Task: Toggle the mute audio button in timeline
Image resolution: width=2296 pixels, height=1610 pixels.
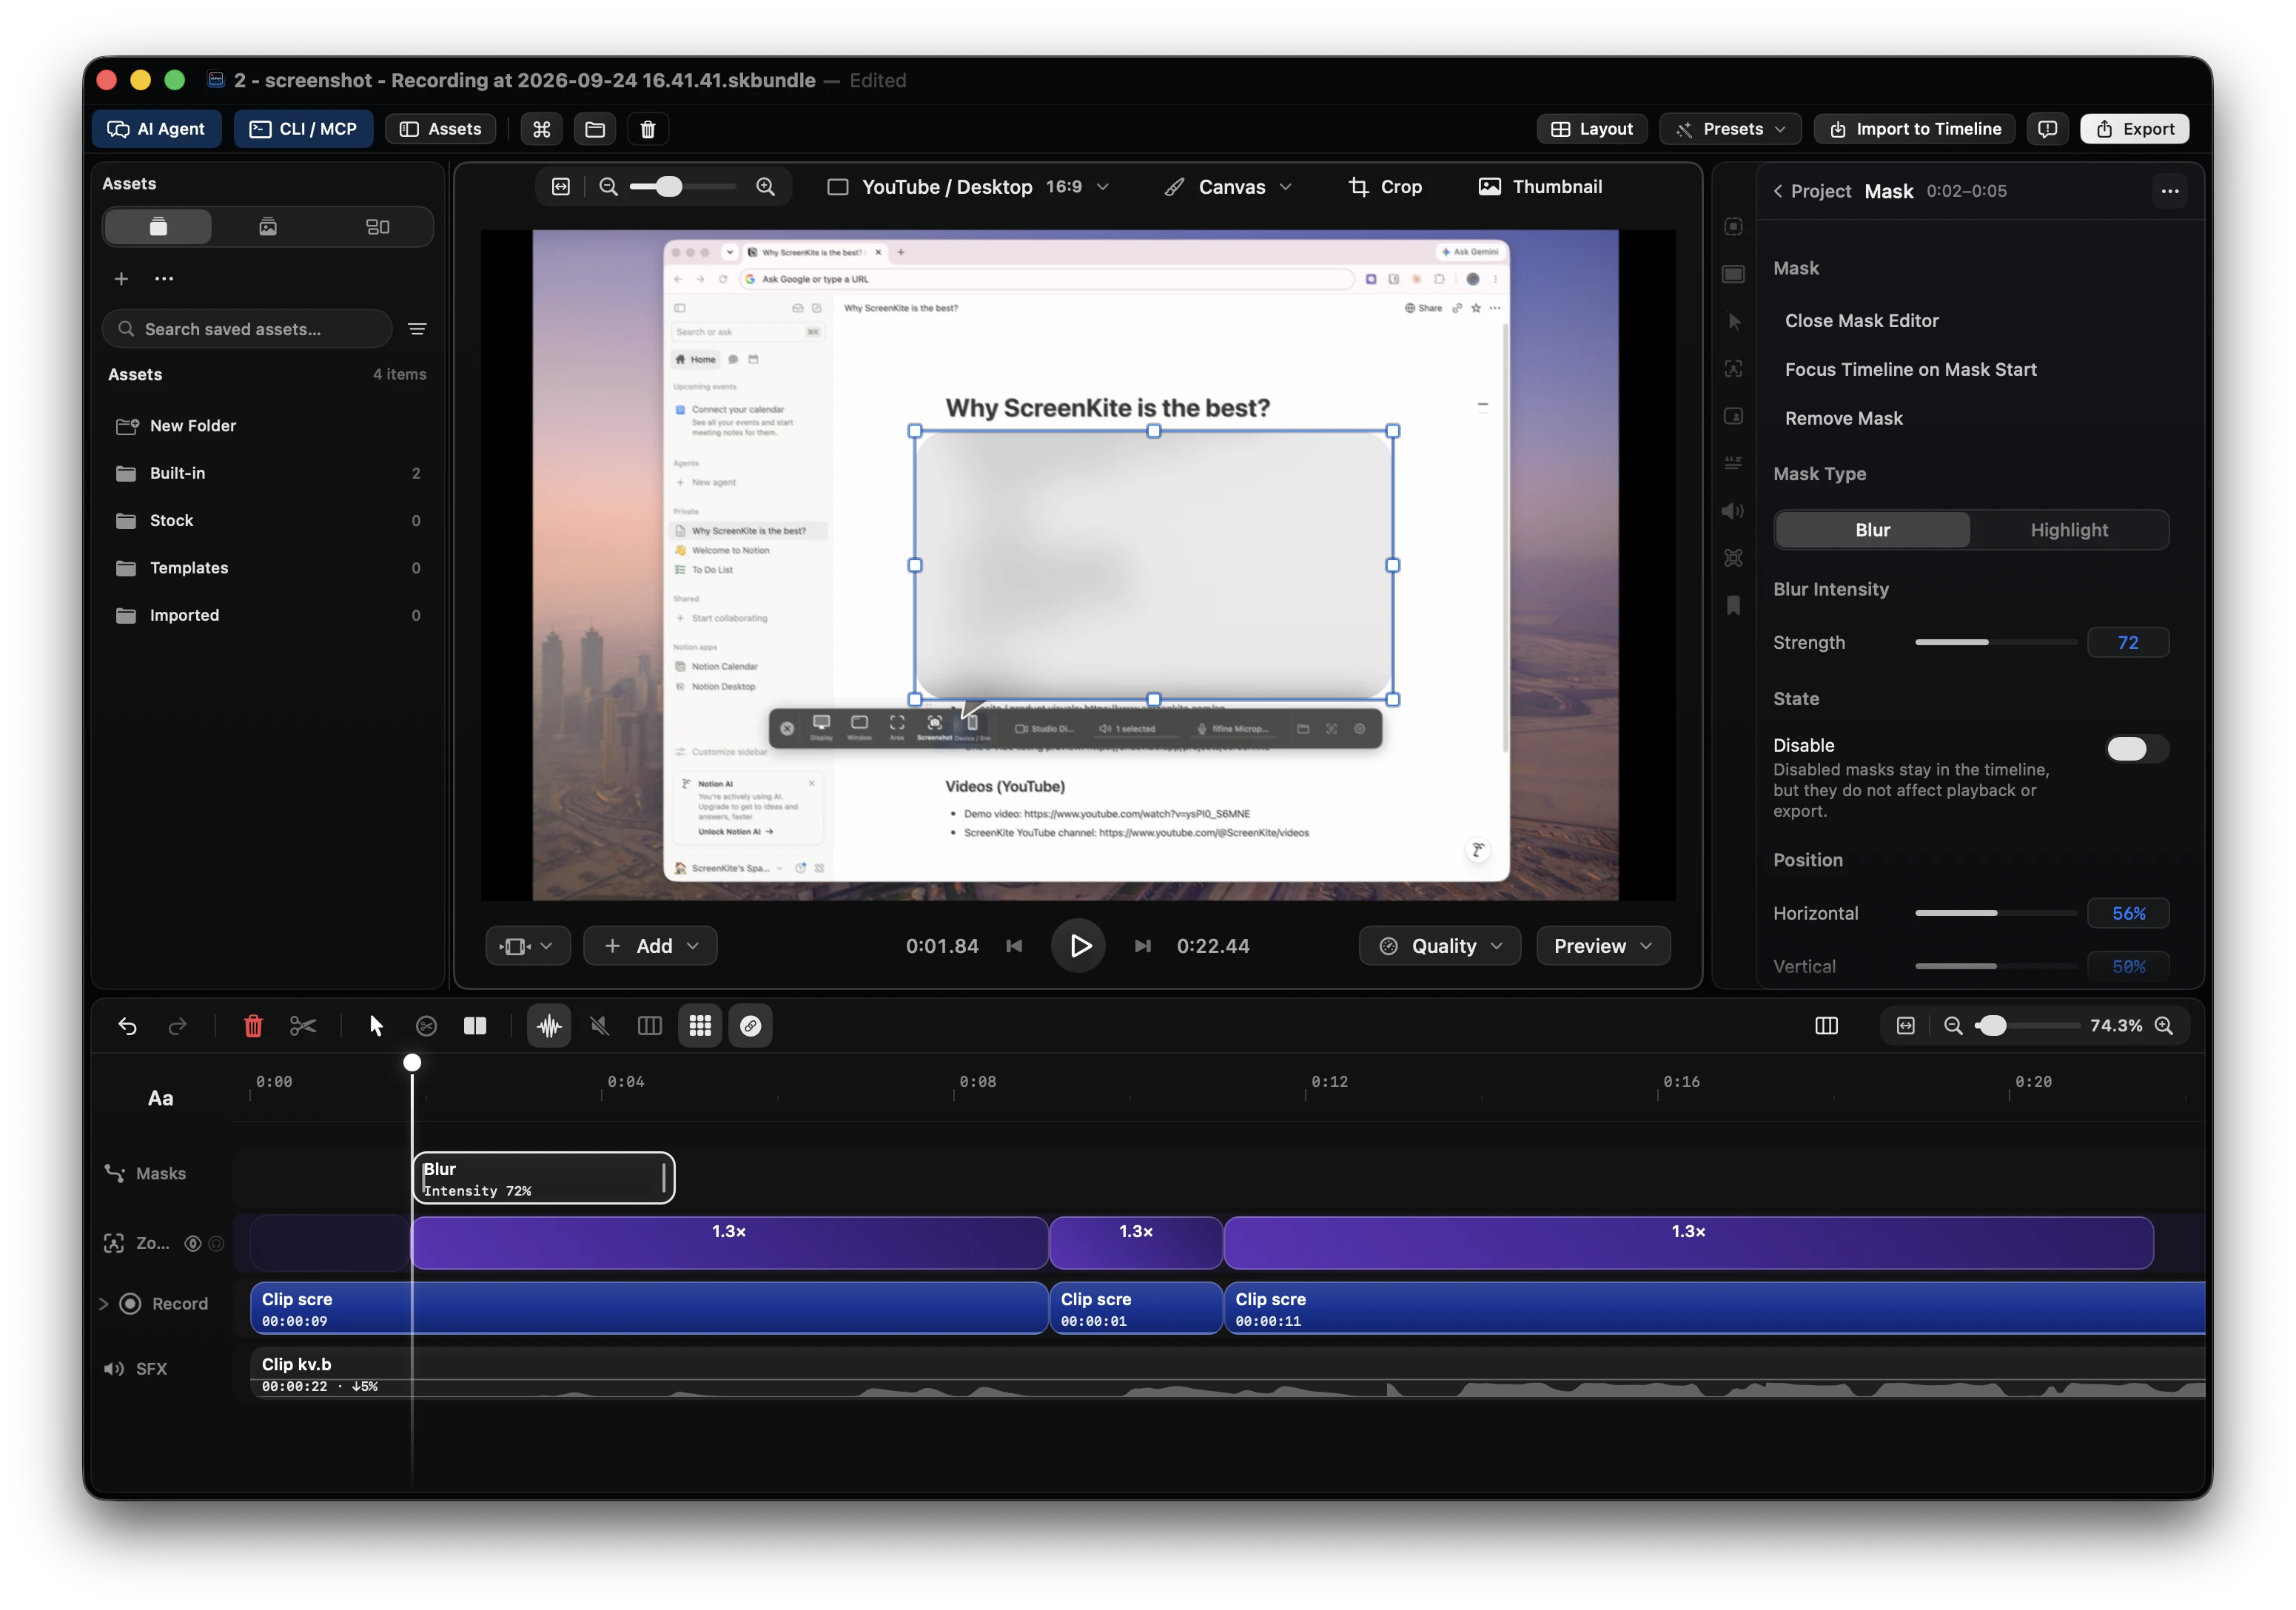Action: [x=599, y=1026]
